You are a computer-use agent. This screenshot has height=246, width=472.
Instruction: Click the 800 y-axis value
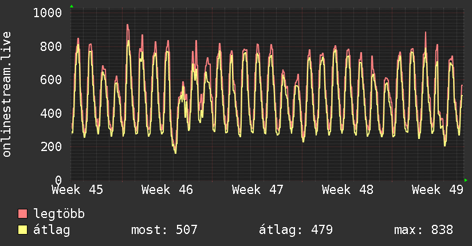point(51,46)
